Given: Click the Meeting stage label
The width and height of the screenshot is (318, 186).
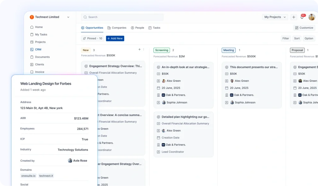Looking at the screenshot, I should point(229,50).
